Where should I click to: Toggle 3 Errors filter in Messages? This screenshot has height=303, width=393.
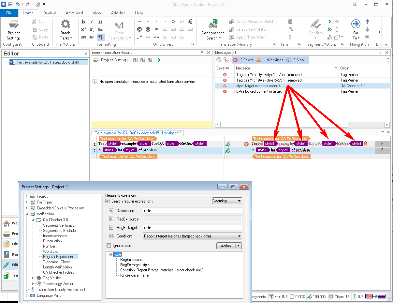tap(243, 60)
